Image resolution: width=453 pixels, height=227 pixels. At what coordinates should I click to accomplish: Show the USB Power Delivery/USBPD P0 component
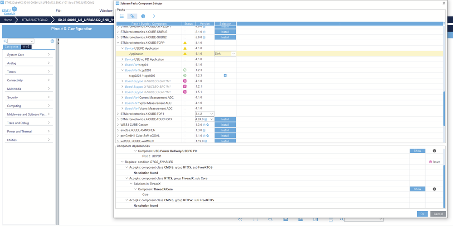tap(418, 151)
